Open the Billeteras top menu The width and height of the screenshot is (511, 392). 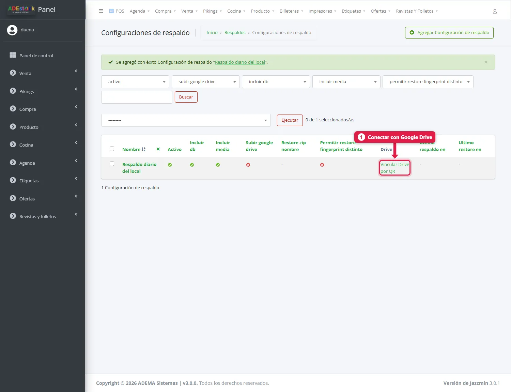click(x=291, y=11)
